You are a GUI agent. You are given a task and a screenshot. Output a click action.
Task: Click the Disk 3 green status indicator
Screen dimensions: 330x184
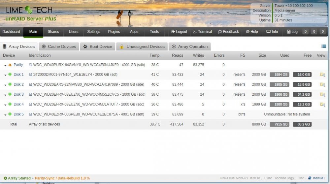[10, 94]
